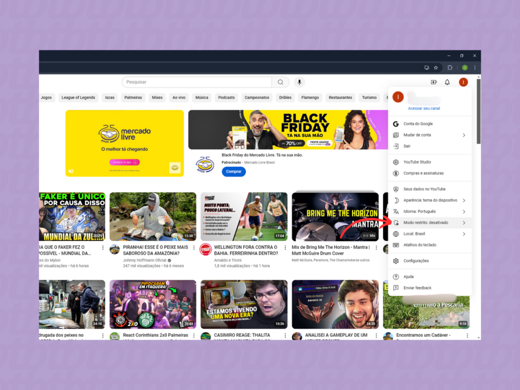
Task: Click the bookmark star in the address bar
Action: click(x=436, y=67)
